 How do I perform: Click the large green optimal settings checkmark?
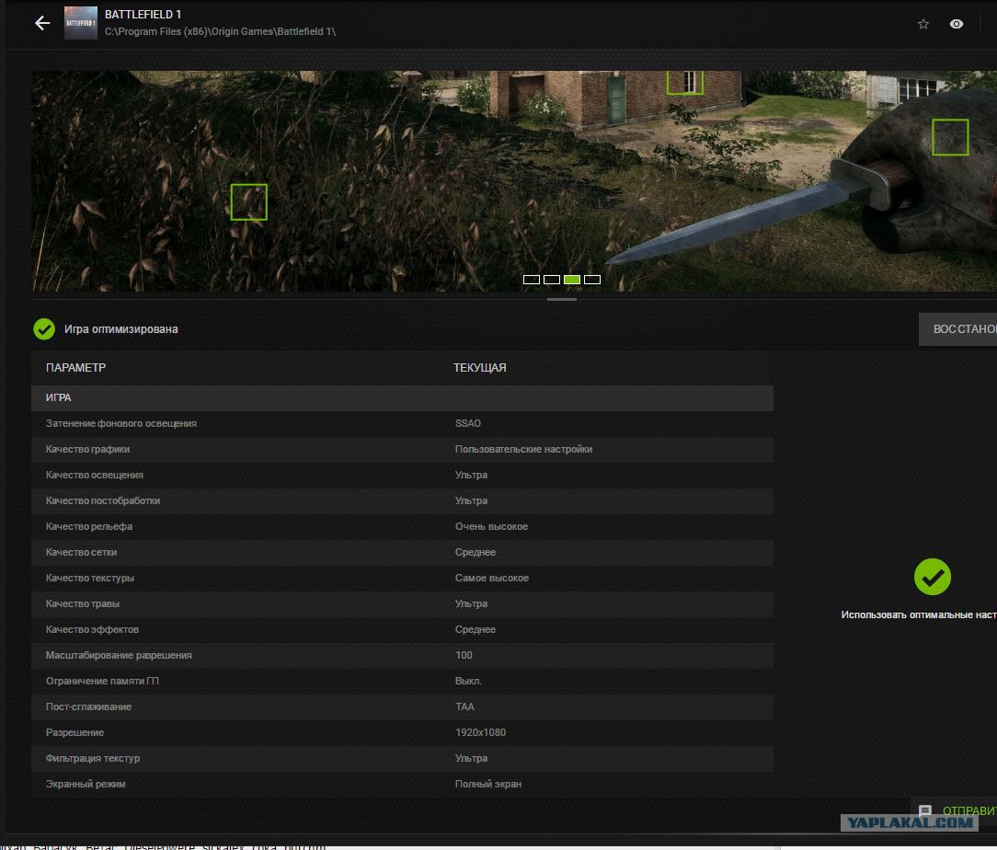[932, 577]
